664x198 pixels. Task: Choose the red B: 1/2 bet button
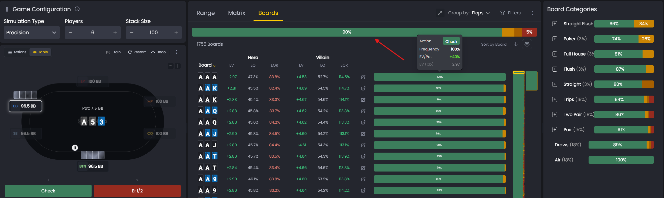pos(137,191)
